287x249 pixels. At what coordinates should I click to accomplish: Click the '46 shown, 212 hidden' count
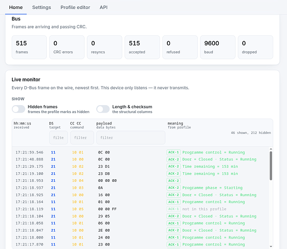(251, 133)
